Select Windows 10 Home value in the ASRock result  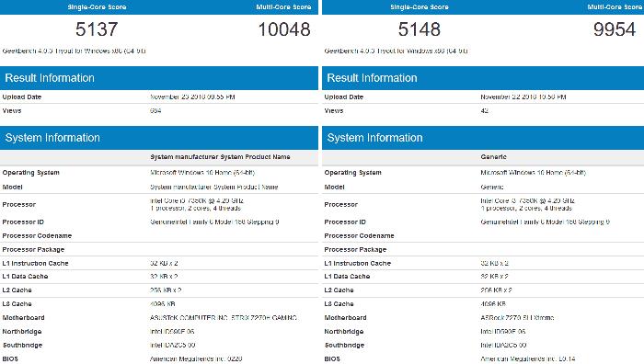pos(533,173)
